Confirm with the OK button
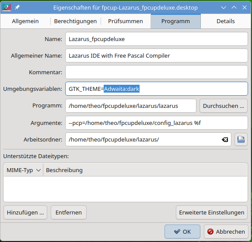The image size is (252, 242). coord(182,232)
